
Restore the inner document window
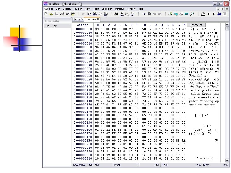[223, 9]
